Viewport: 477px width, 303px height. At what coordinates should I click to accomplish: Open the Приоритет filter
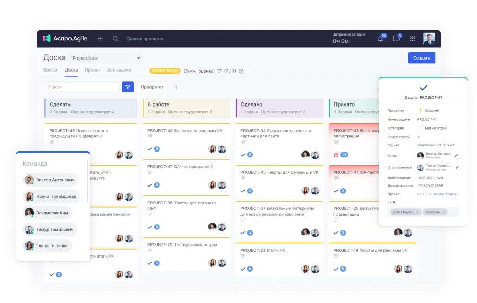click(x=152, y=87)
